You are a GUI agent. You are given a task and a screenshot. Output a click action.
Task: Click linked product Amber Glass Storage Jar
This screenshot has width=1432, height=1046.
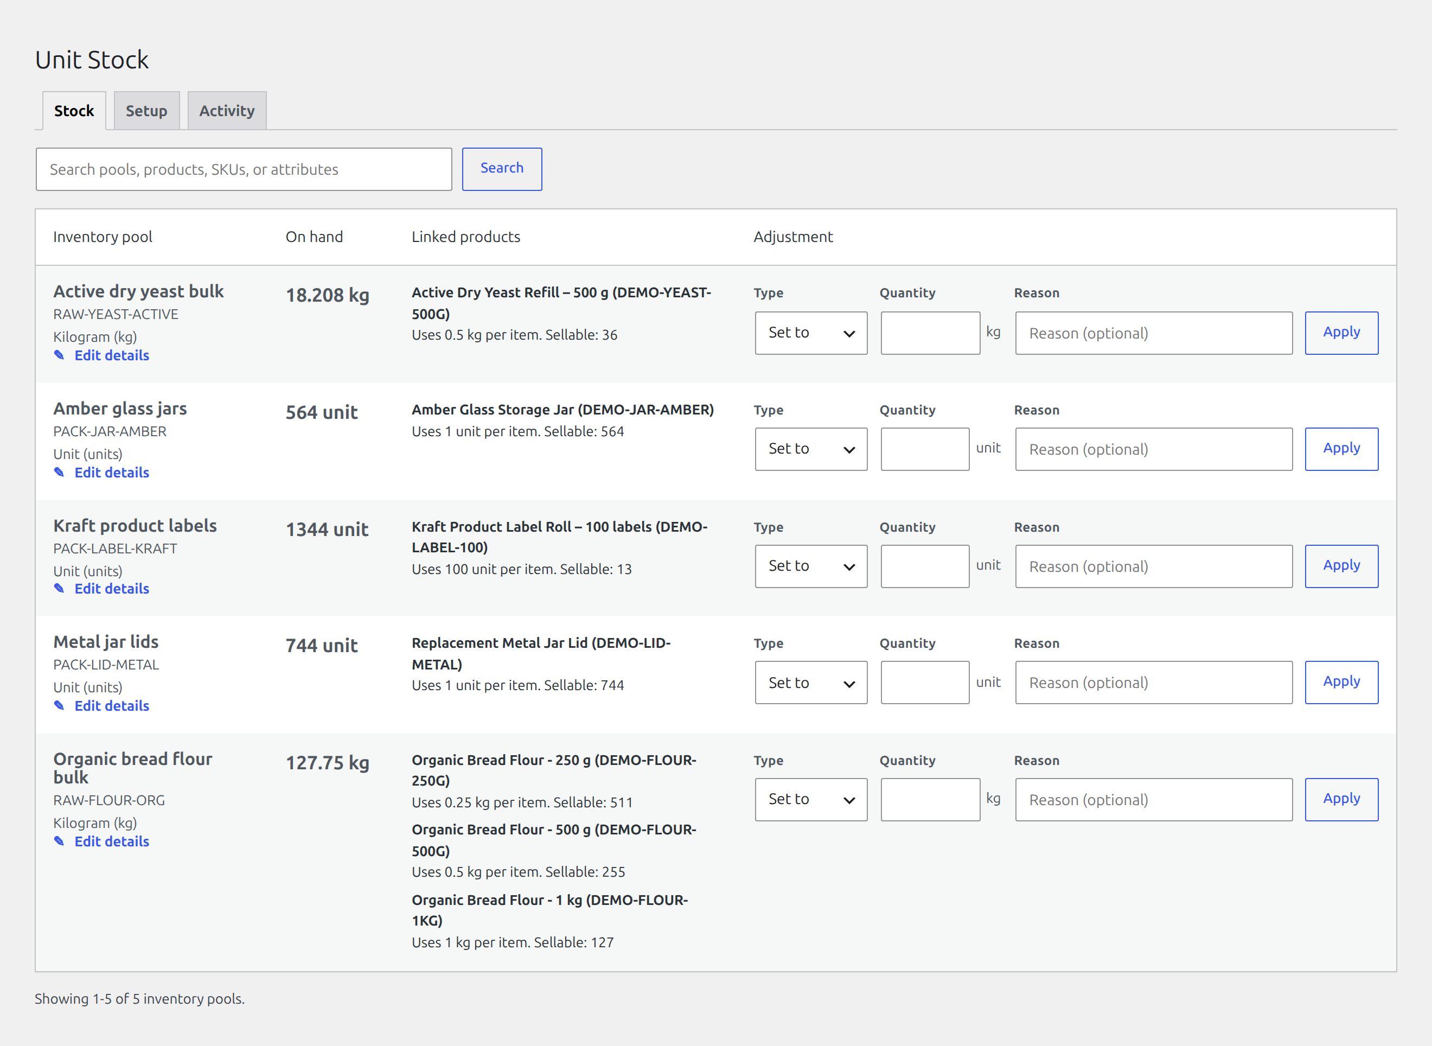point(563,410)
